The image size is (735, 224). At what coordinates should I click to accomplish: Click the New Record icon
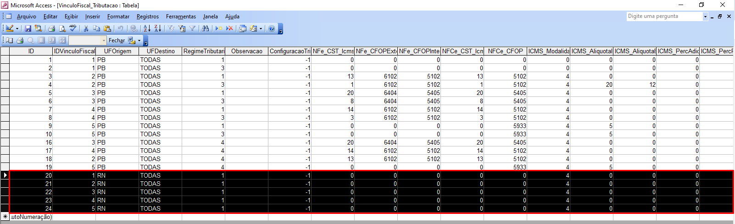(x=219, y=28)
